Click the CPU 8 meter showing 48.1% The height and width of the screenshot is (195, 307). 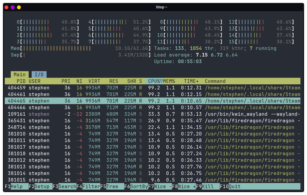point(191,22)
